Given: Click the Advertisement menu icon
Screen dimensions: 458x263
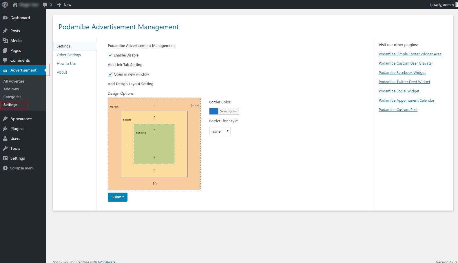Looking at the screenshot, I should 5,70.
